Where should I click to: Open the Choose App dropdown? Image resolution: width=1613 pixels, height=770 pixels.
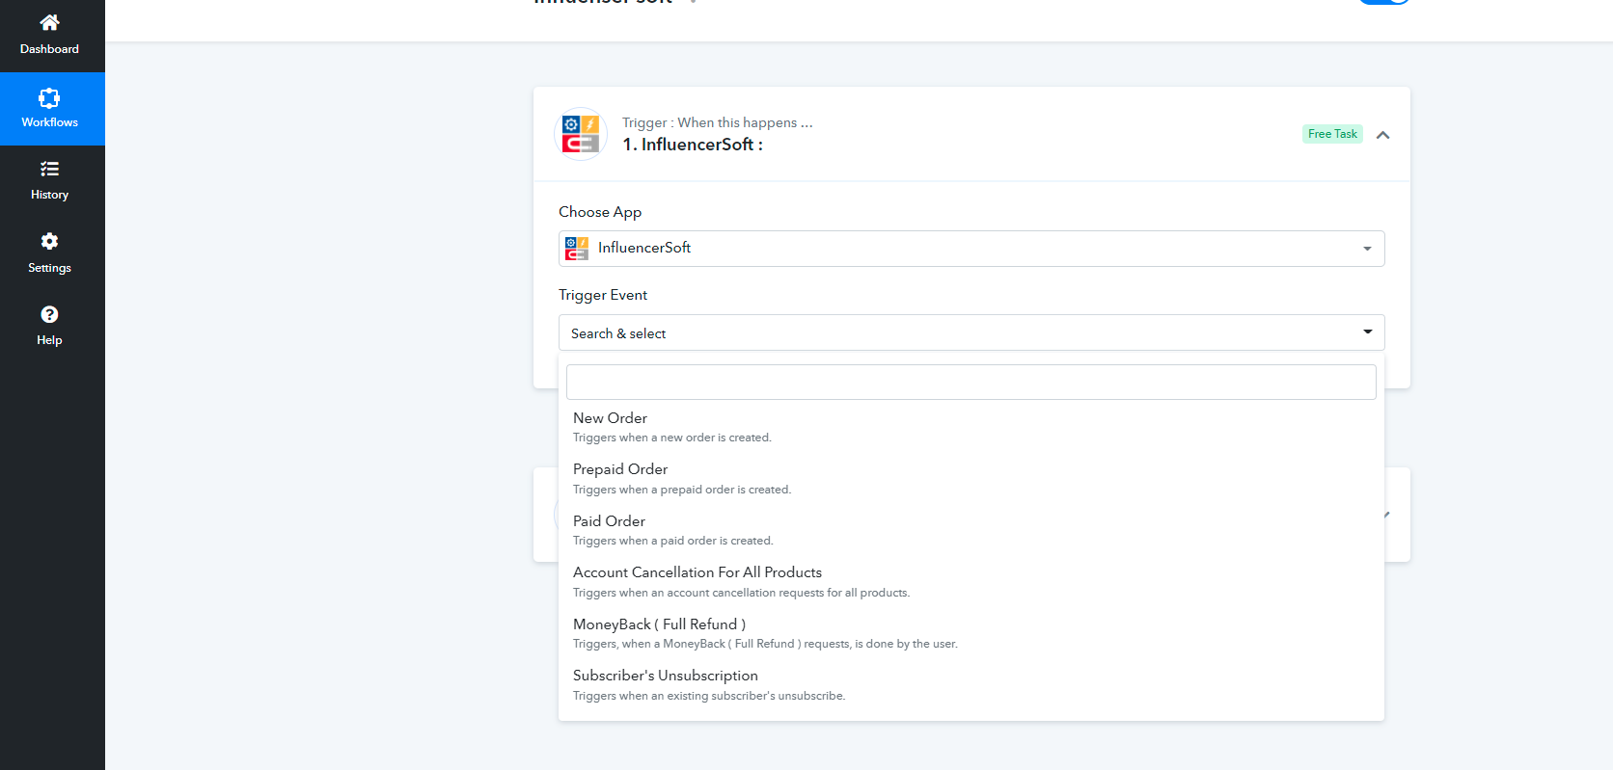tap(971, 249)
